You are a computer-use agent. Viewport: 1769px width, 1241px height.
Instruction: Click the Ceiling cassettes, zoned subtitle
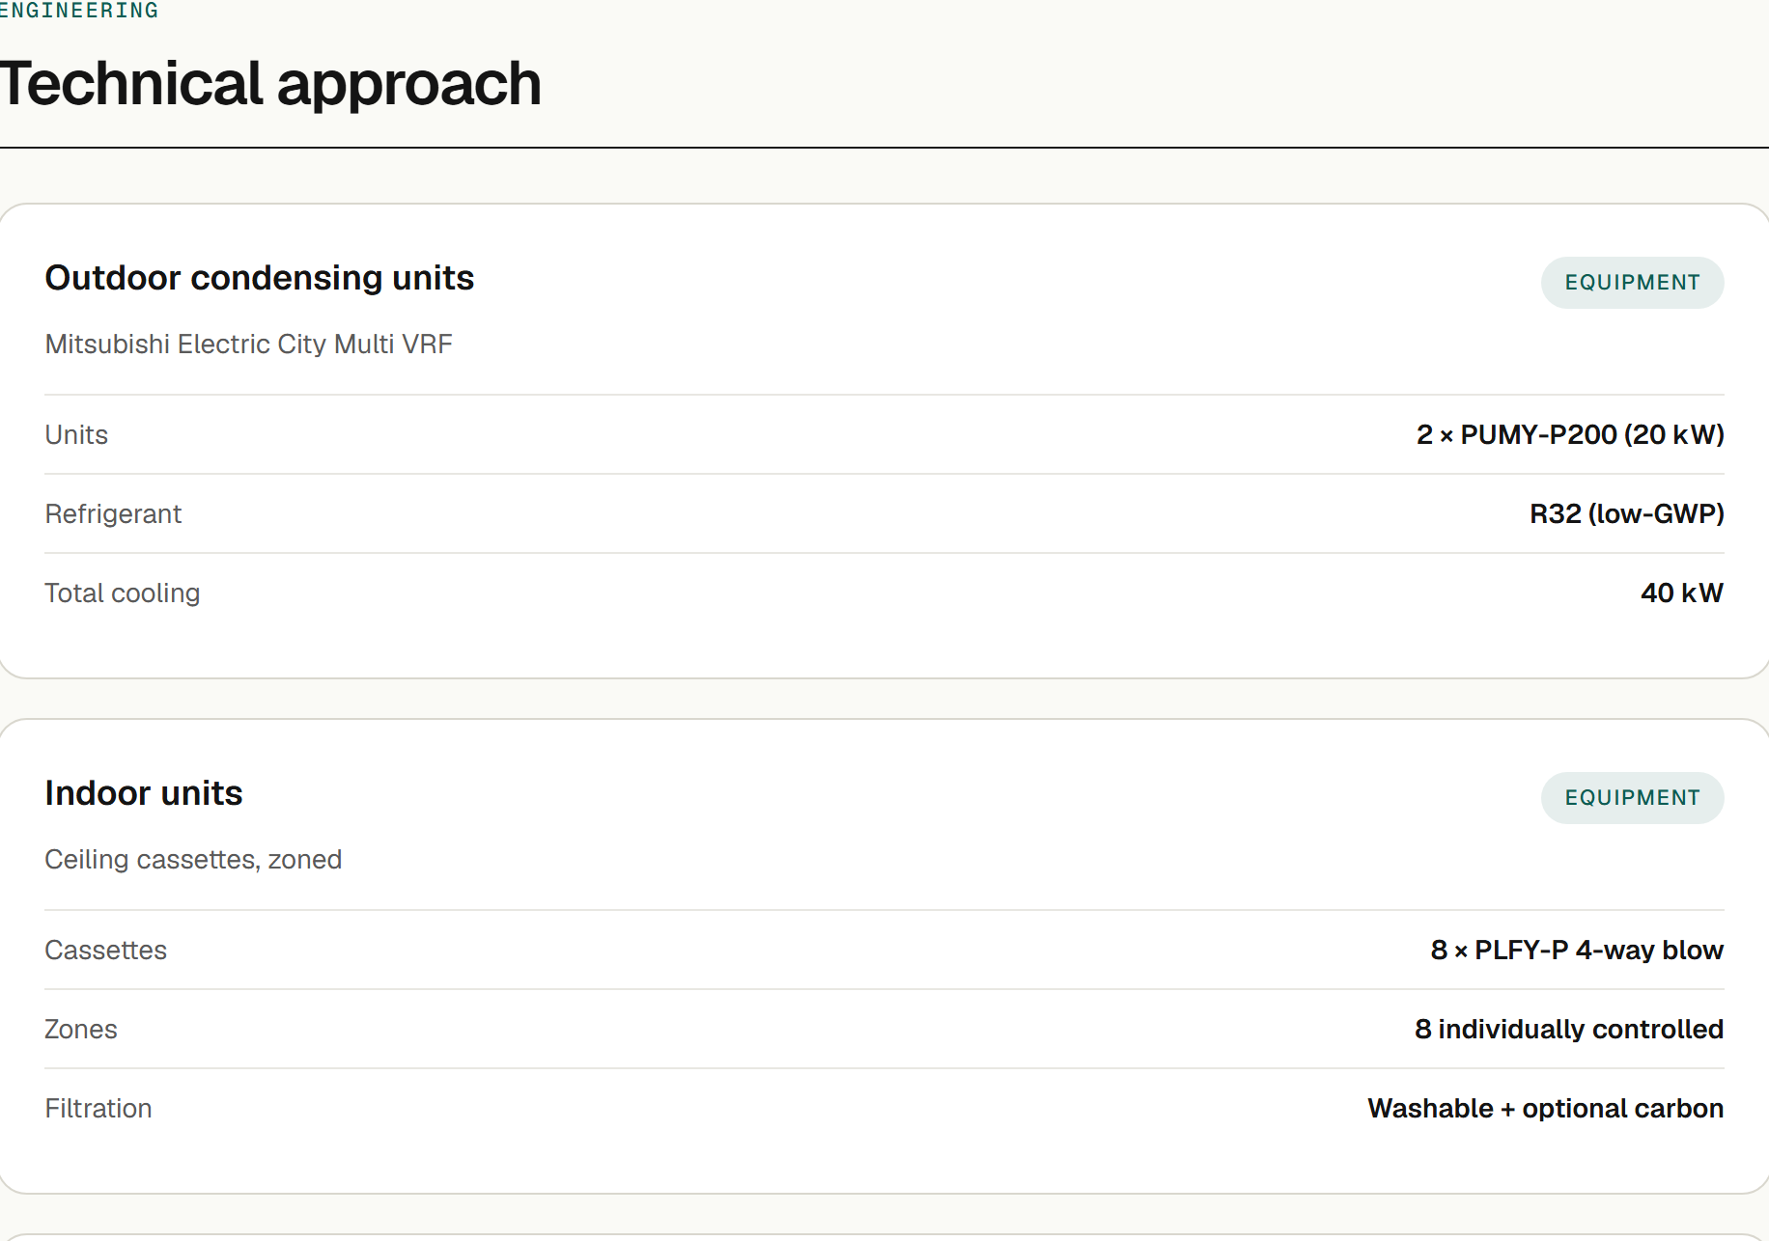(193, 860)
